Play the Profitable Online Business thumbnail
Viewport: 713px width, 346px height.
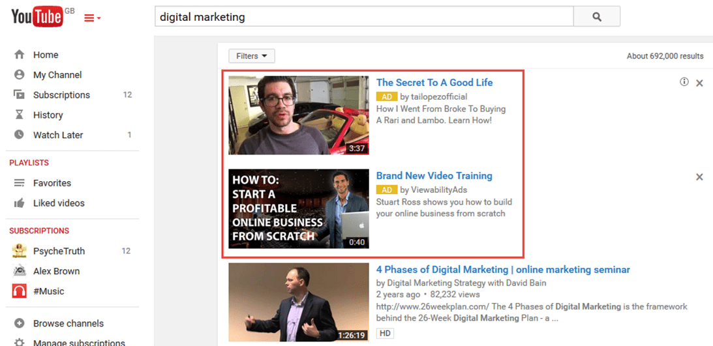point(299,209)
